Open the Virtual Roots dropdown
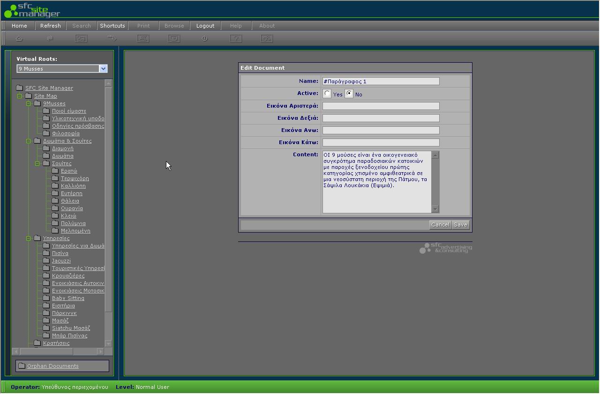Screen dimensions: 600x394 pos(103,69)
